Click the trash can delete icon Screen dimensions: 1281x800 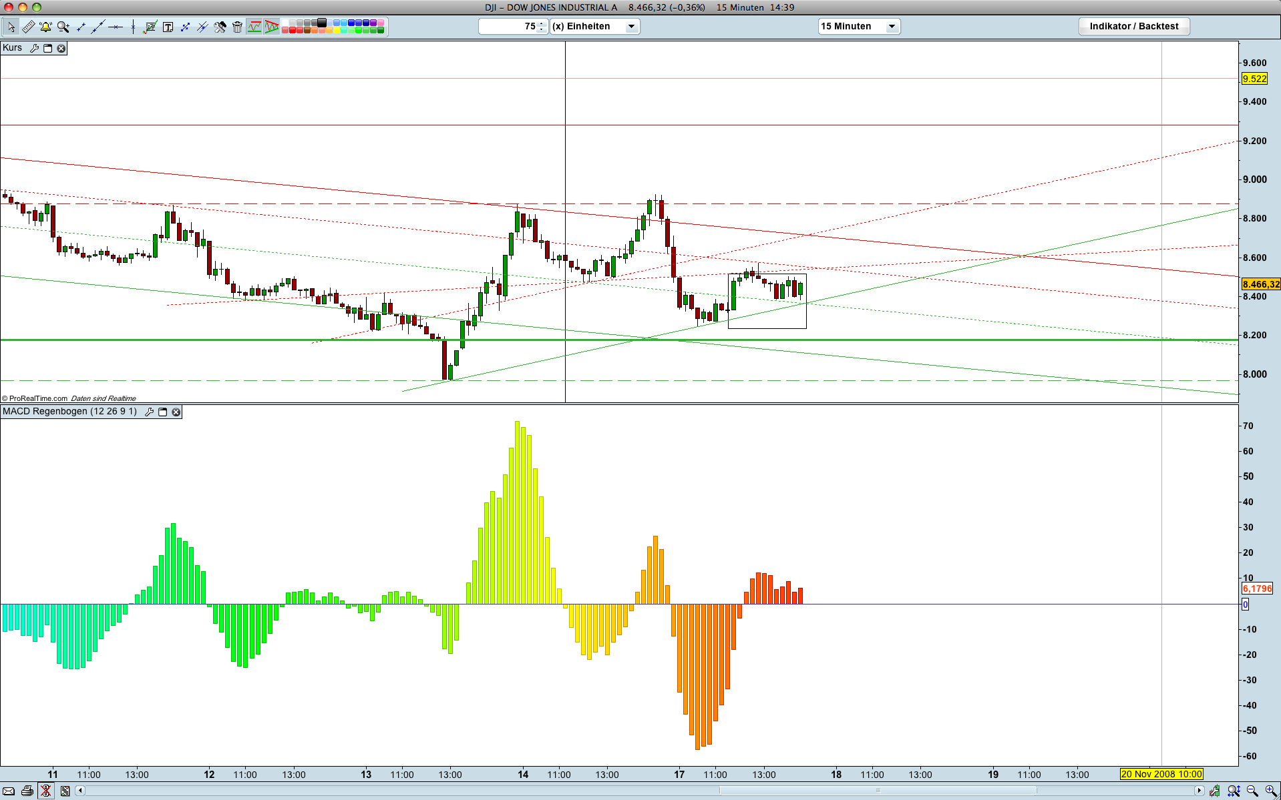(237, 27)
